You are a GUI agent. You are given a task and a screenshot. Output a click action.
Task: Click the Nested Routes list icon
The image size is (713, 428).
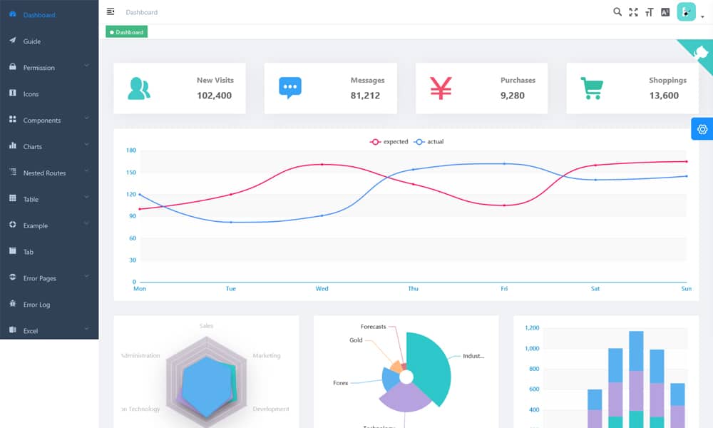[12, 173]
